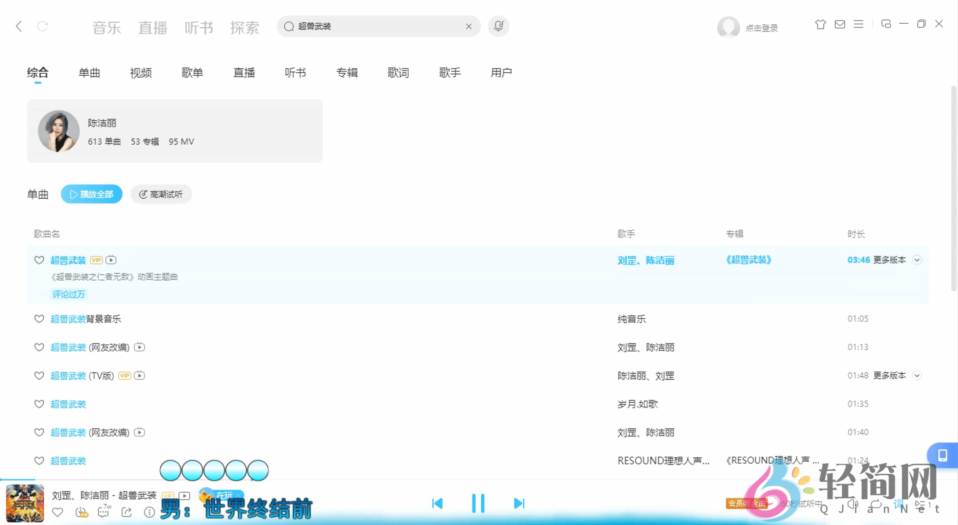The image size is (958, 525).
Task: Click the 播放全部 button
Action: 91,194
